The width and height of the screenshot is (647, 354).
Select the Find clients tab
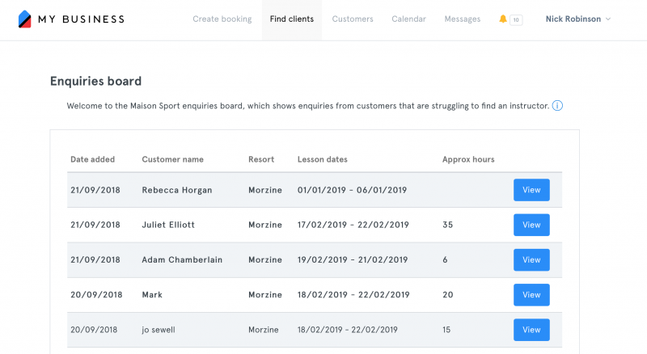292,19
